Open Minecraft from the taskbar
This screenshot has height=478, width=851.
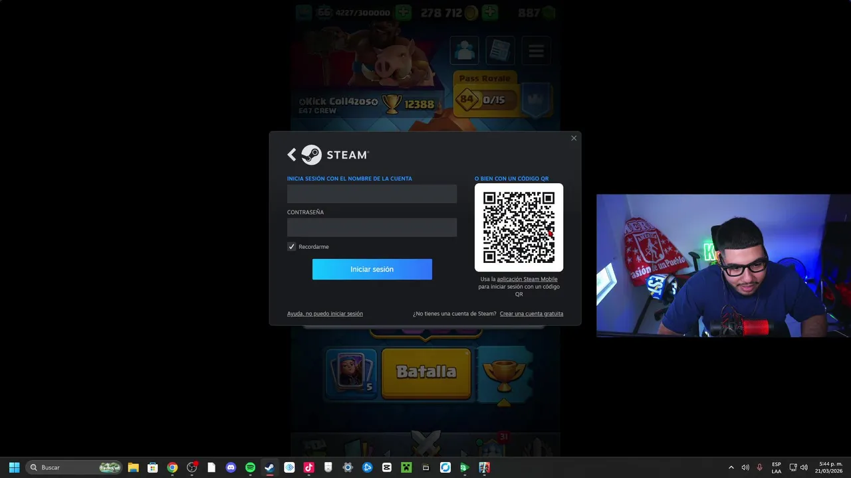406,467
